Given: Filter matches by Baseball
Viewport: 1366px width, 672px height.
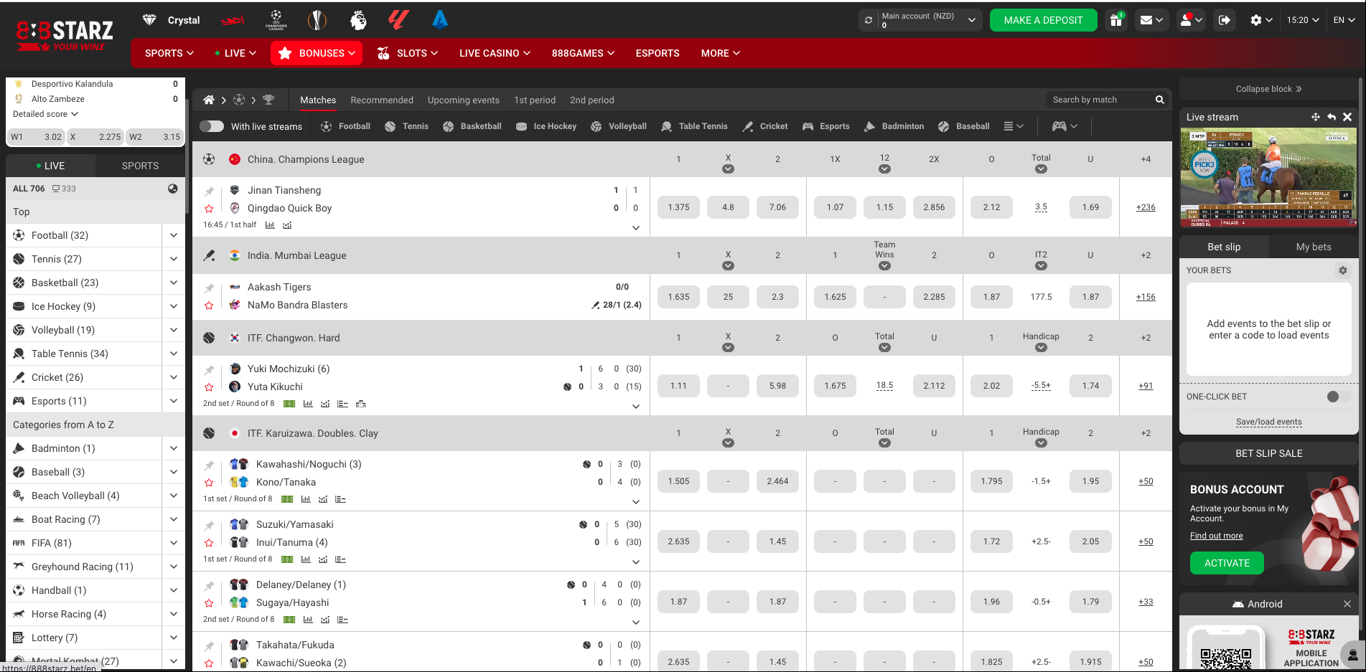Looking at the screenshot, I should pyautogui.click(x=963, y=126).
